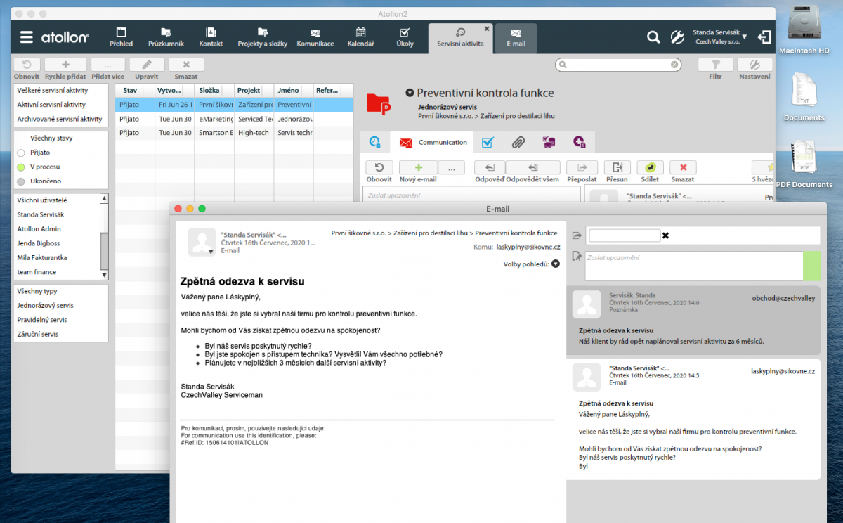Screen dimensions: 843x523
Task: Click the Nový e-mail button
Action: (x=418, y=167)
